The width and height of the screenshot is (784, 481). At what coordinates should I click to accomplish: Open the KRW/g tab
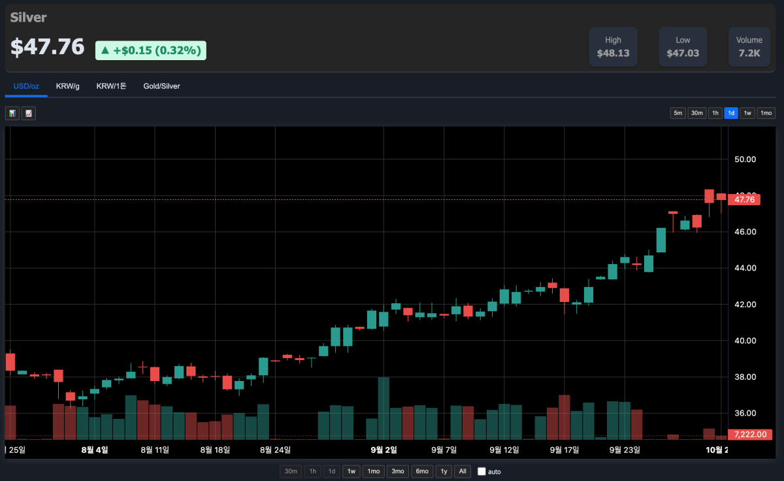click(68, 86)
